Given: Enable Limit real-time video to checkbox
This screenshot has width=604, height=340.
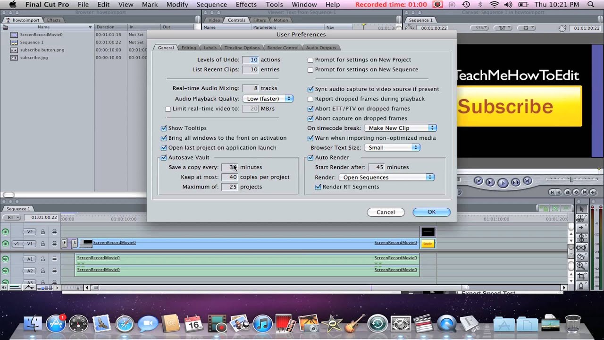Looking at the screenshot, I should [x=168, y=109].
